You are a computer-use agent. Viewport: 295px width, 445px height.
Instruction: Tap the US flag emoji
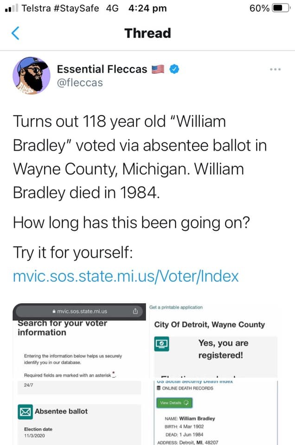coord(159,70)
